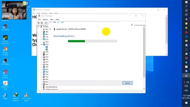Open the Internet Download Manager shortcut

coord(16,97)
